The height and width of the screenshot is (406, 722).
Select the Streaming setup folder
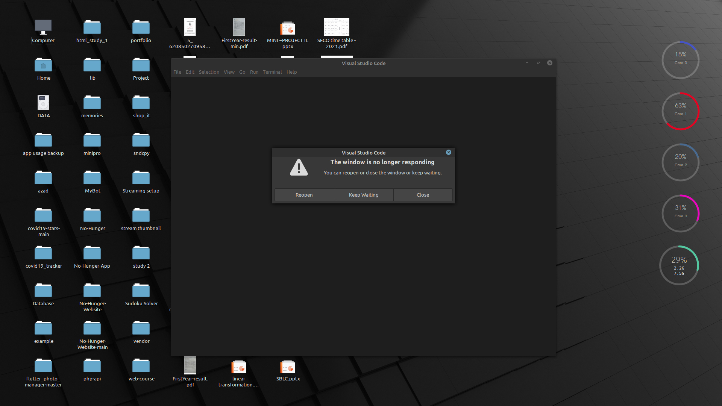(141, 182)
